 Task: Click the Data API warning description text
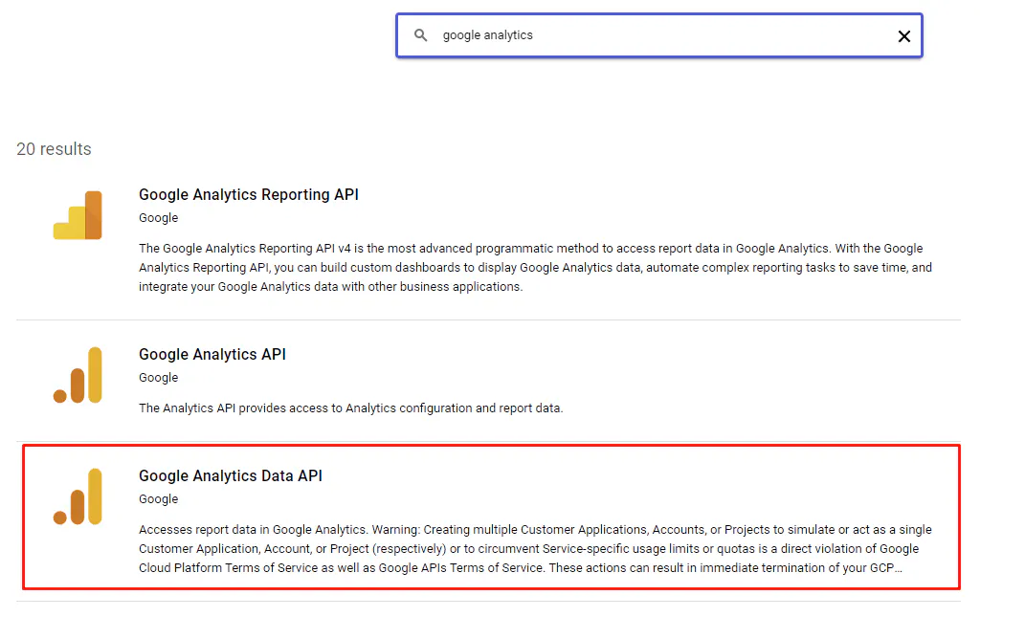[x=535, y=549]
